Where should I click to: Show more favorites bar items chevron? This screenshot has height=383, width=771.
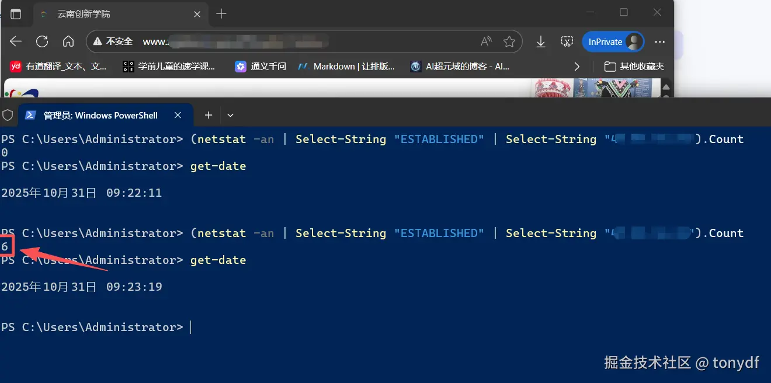(577, 67)
